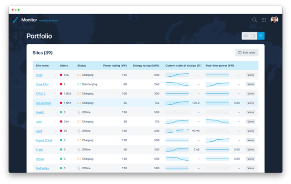Open the Swan site link
291x184 pixels.
[39, 75]
